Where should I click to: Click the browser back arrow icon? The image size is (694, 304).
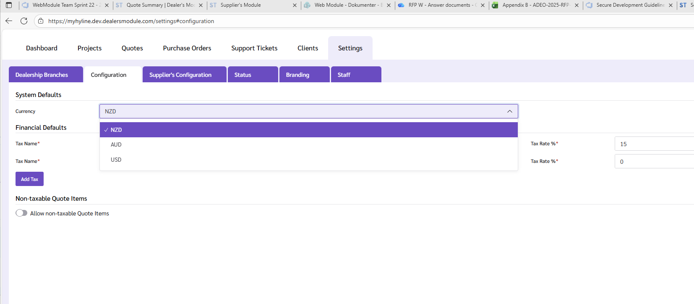point(9,21)
